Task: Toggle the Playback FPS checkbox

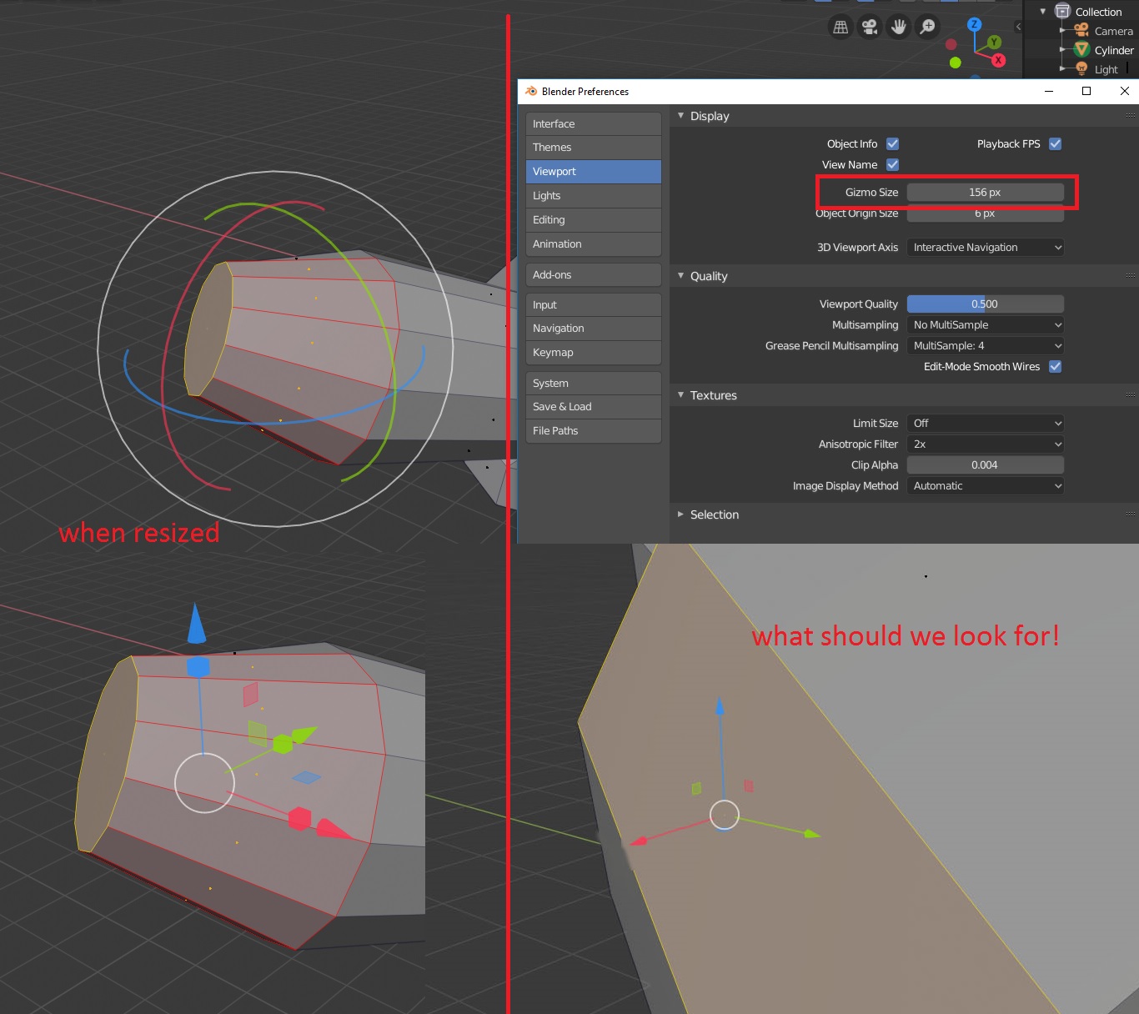Action: click(x=1055, y=143)
